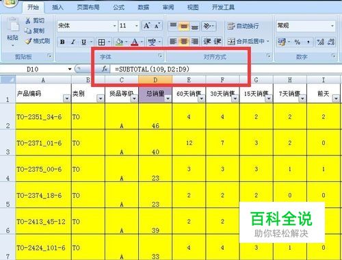
Task: Select the Format Painter brush
Action: 28,41
